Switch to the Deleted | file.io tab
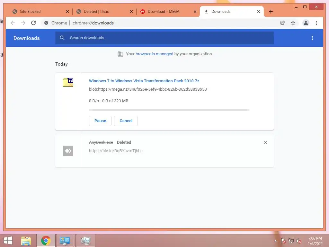 click(104, 12)
